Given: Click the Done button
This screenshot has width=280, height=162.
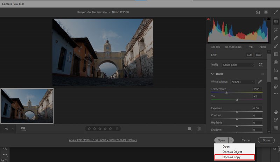Looking at the screenshot, I should coord(266,140).
